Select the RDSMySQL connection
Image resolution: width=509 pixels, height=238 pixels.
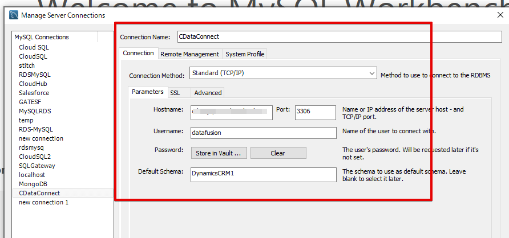click(35, 75)
